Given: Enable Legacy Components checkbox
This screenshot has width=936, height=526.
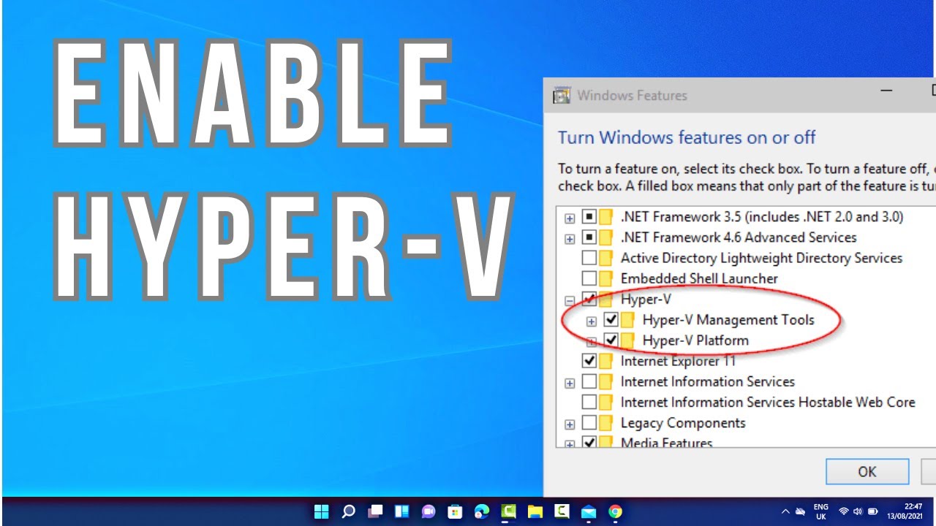Looking at the screenshot, I should point(589,423).
